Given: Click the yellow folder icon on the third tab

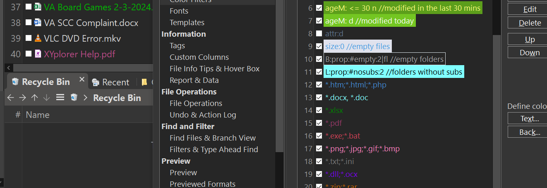Looking at the screenshot, I should 144,82.
